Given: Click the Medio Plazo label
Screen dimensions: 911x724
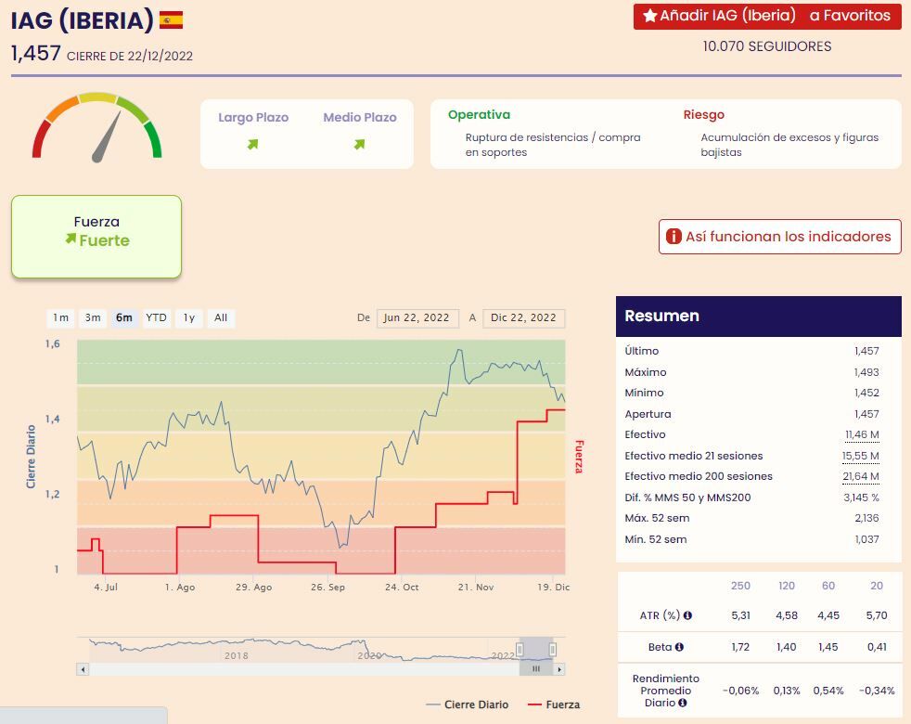Looking at the screenshot, I should (x=360, y=118).
